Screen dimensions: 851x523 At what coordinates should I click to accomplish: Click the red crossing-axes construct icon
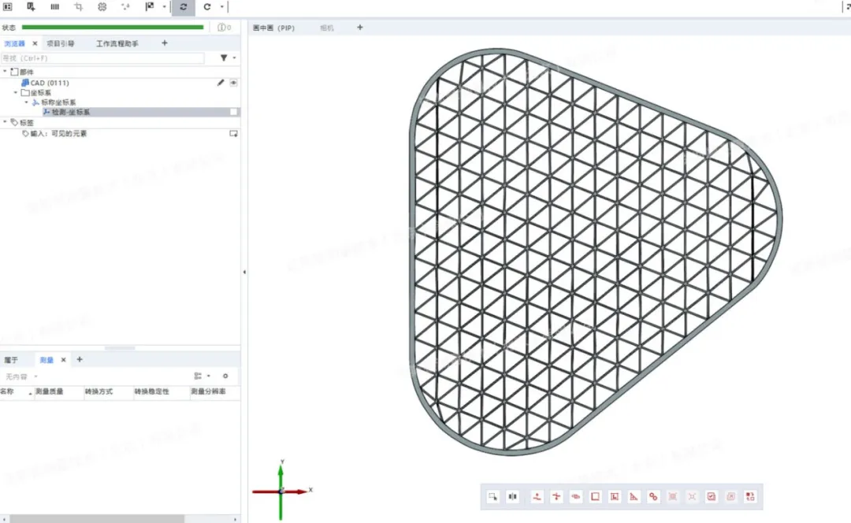click(x=556, y=496)
